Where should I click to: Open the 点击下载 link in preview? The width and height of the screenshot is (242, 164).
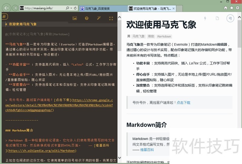(183, 103)
